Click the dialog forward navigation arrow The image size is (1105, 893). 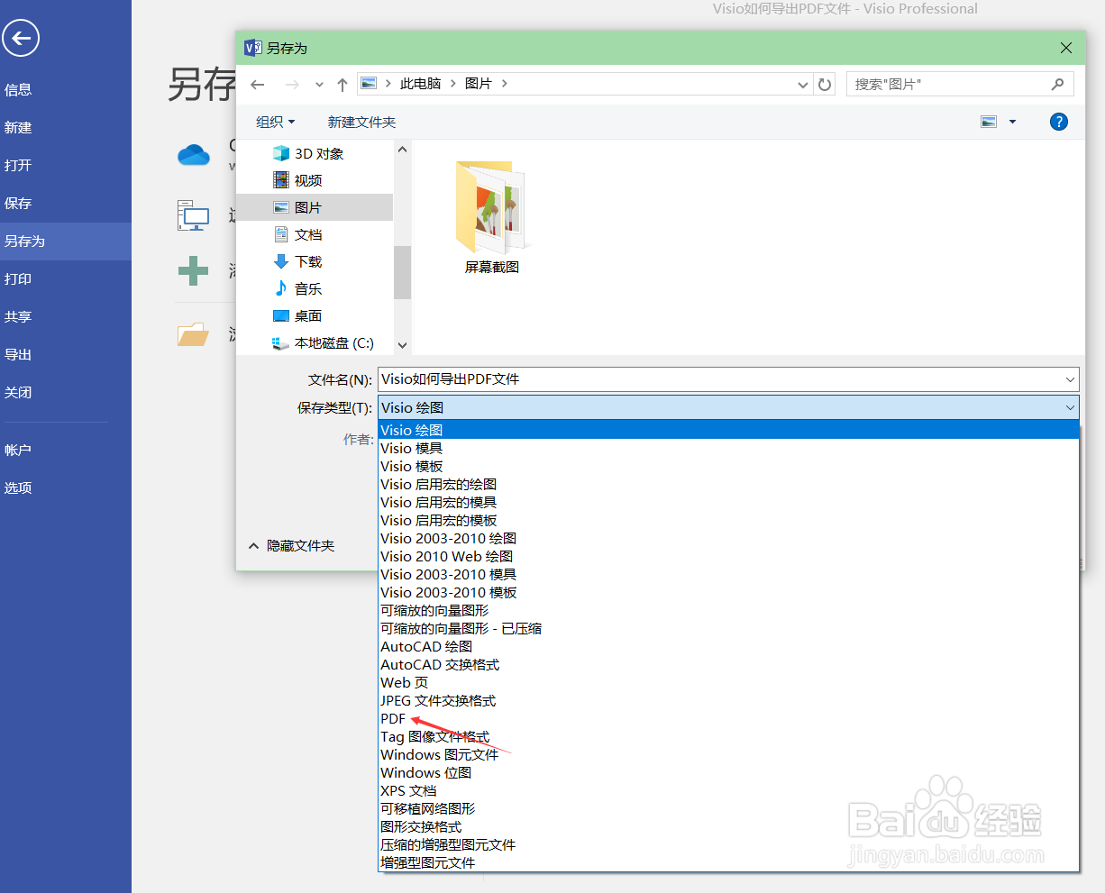tap(291, 84)
